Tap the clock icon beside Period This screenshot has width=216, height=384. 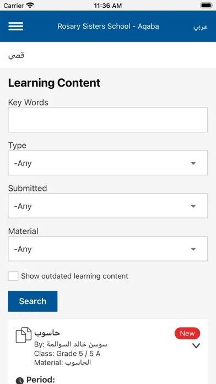[20, 381]
